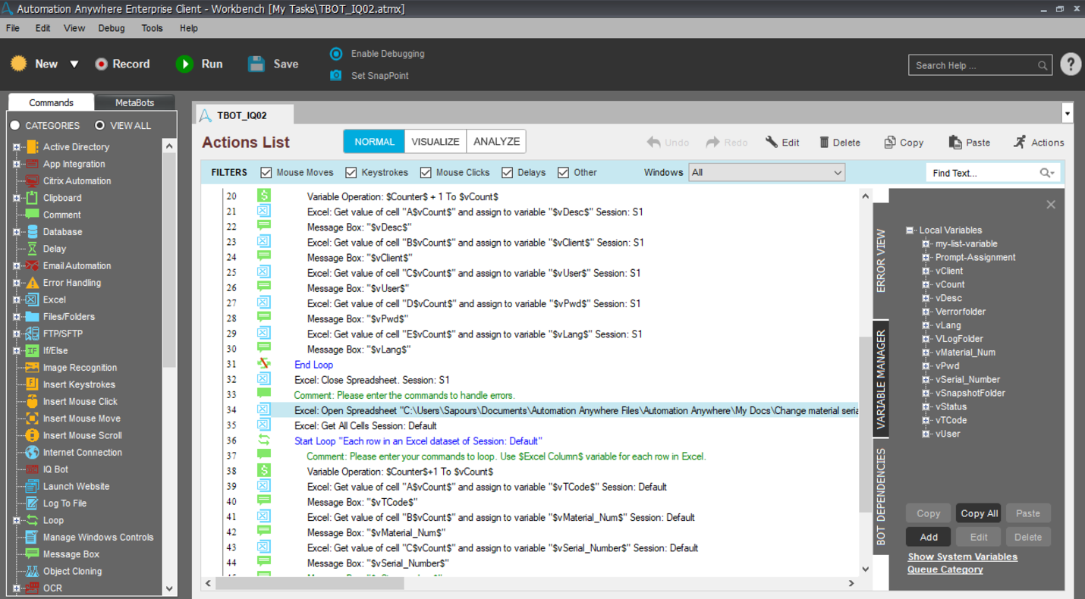Select the Insert Mouse Scroll command icon
The image size is (1085, 599).
pos(32,435)
